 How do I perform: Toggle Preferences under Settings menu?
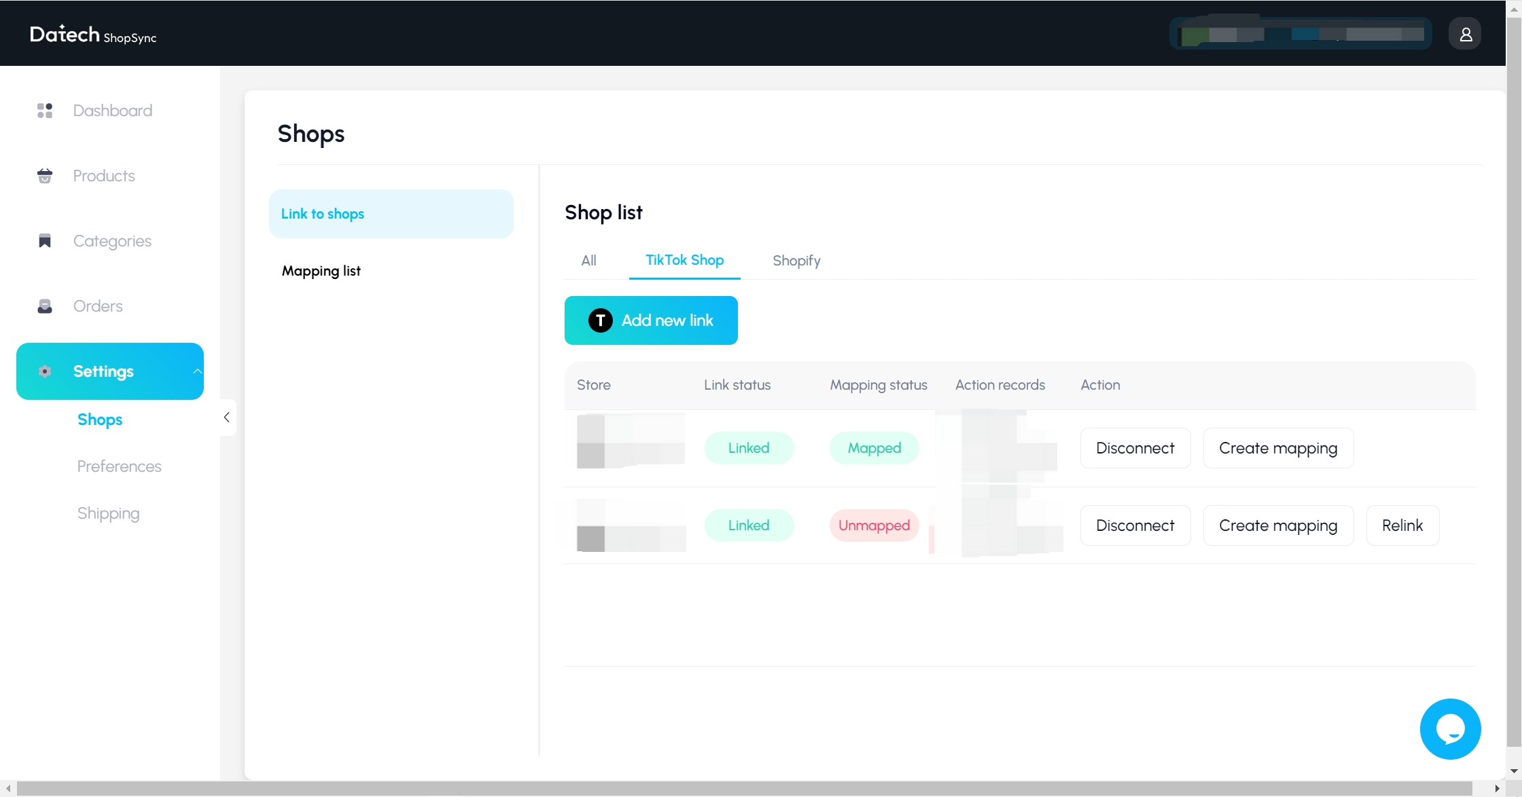(x=119, y=466)
